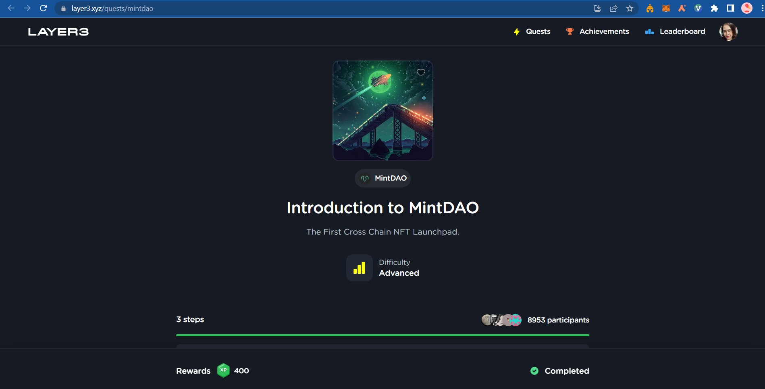The width and height of the screenshot is (765, 389).
Task: Open Chrome three-dot menu
Action: [x=762, y=8]
